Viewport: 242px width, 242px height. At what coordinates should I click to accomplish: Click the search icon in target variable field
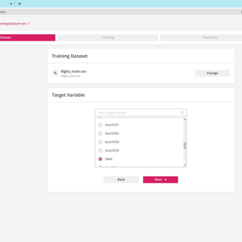(182, 113)
